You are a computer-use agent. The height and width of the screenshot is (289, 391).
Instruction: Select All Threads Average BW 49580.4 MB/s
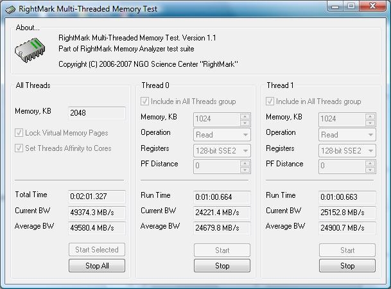[x=97, y=227]
